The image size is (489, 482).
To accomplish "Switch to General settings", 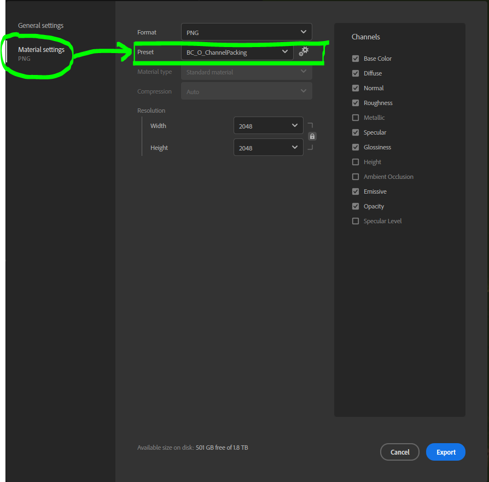I will point(40,25).
